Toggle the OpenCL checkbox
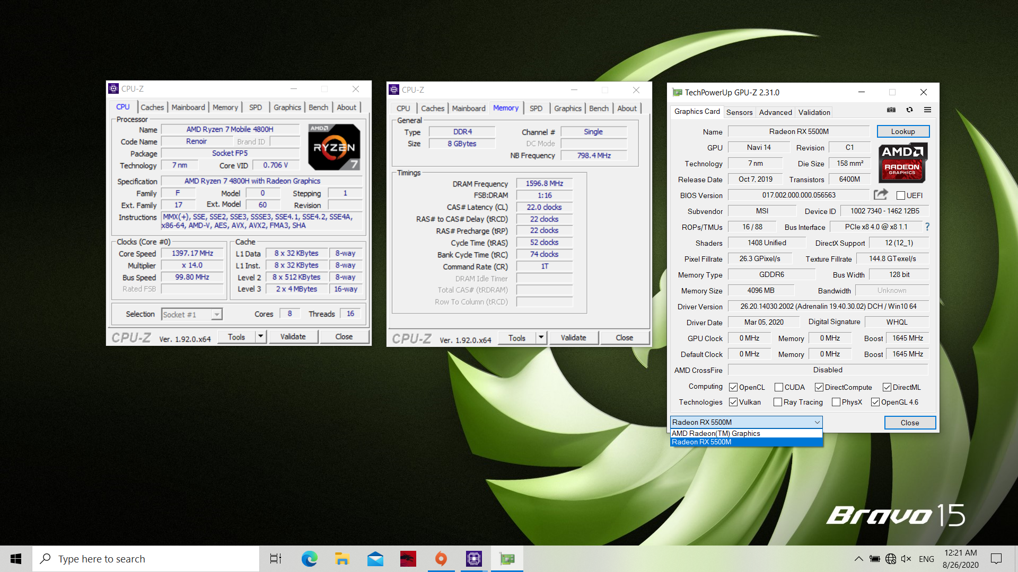Viewport: 1018px width, 572px height. [x=733, y=387]
